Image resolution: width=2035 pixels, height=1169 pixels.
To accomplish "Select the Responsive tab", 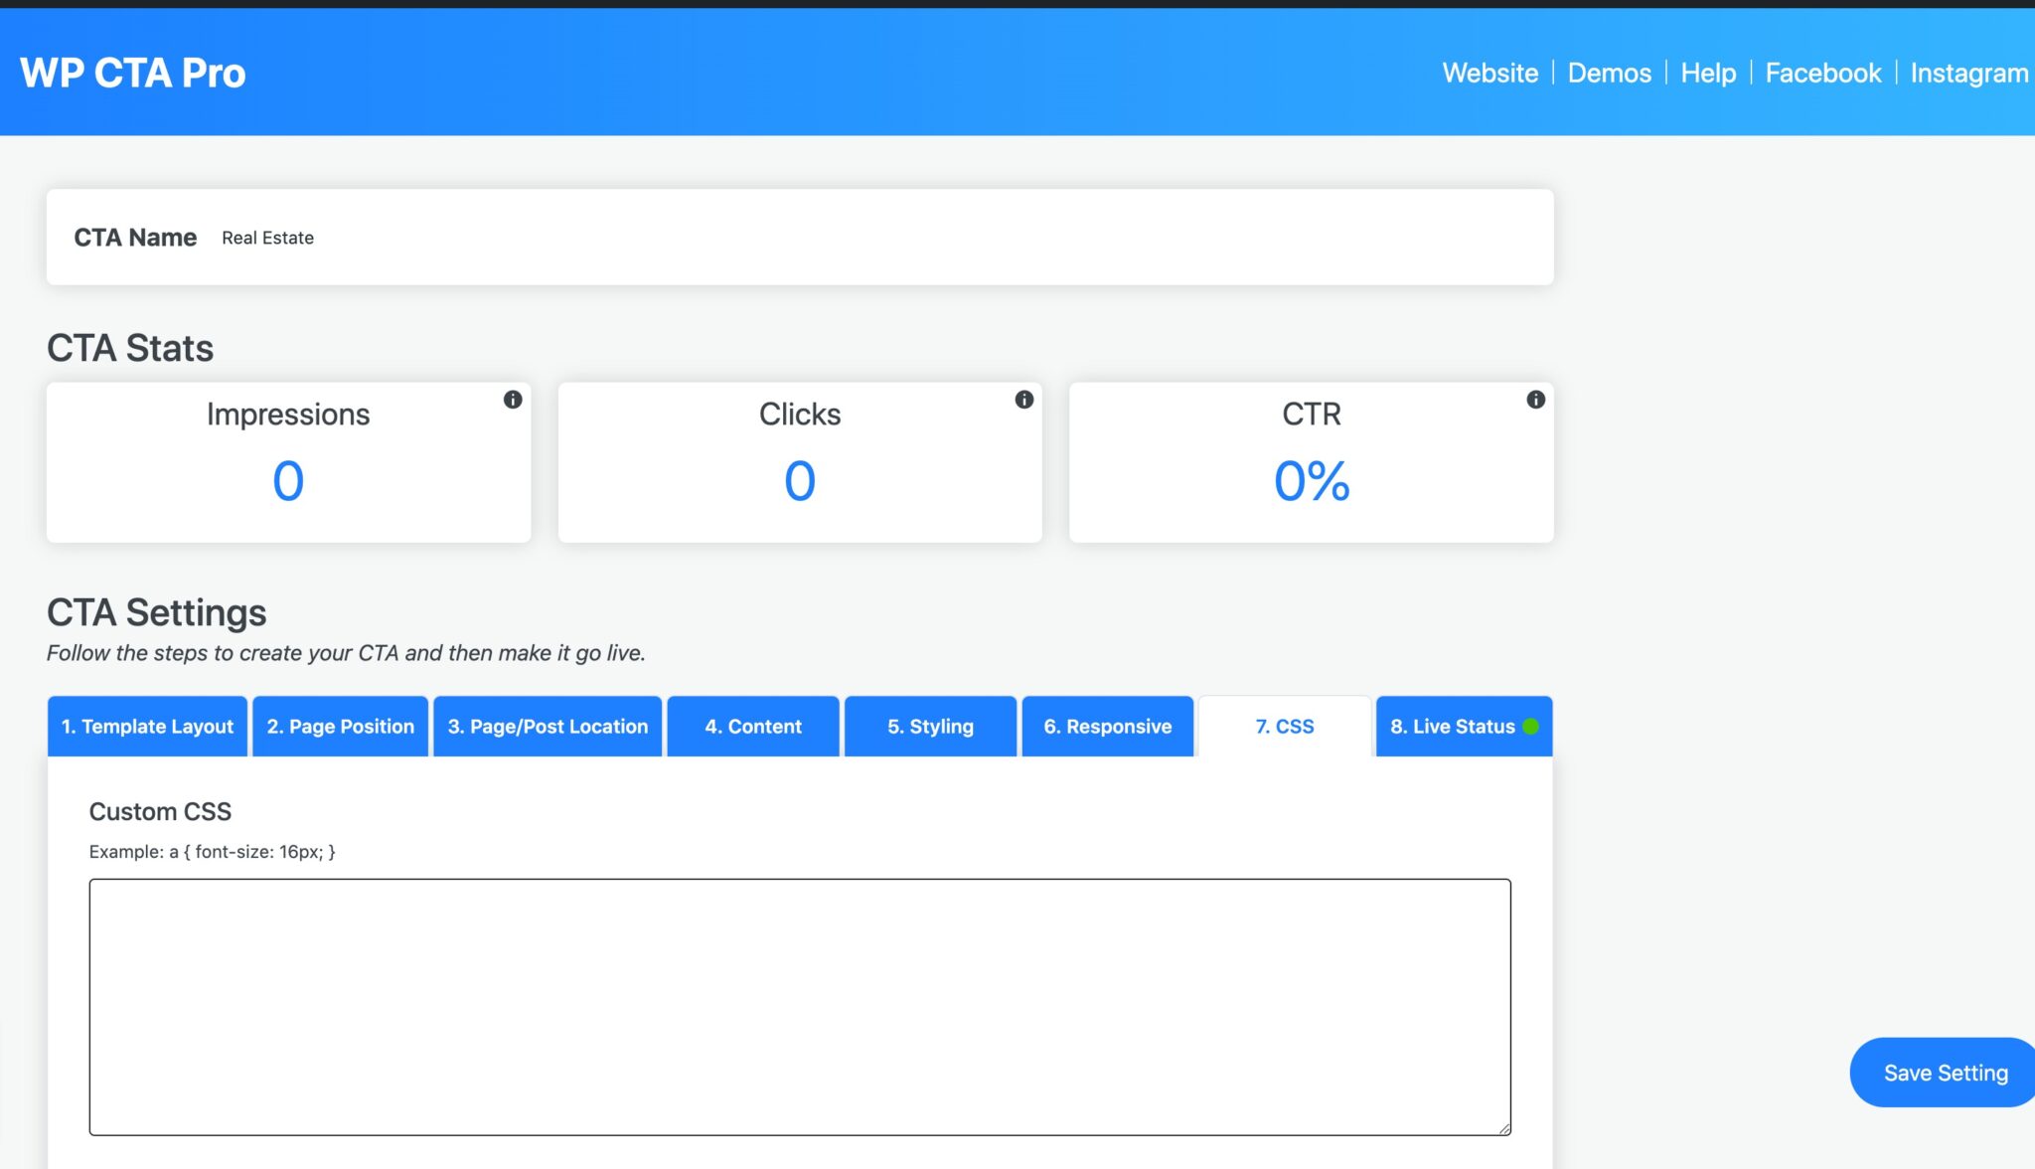I will tap(1108, 726).
